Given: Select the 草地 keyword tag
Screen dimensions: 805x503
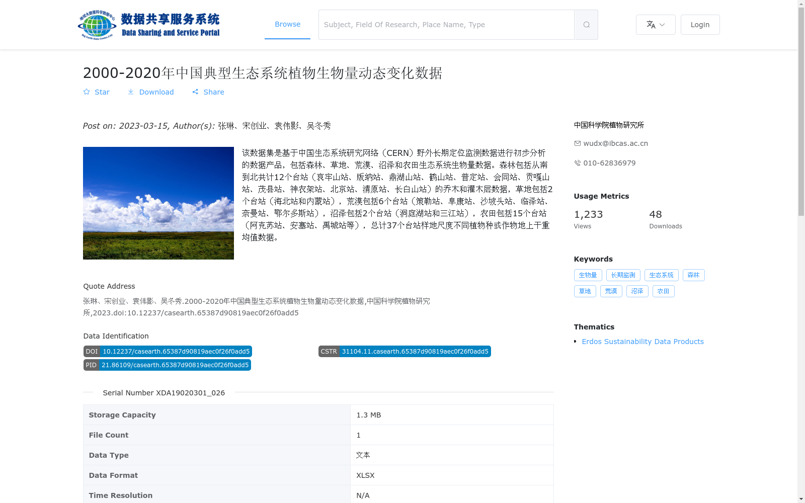Looking at the screenshot, I should pos(585,291).
